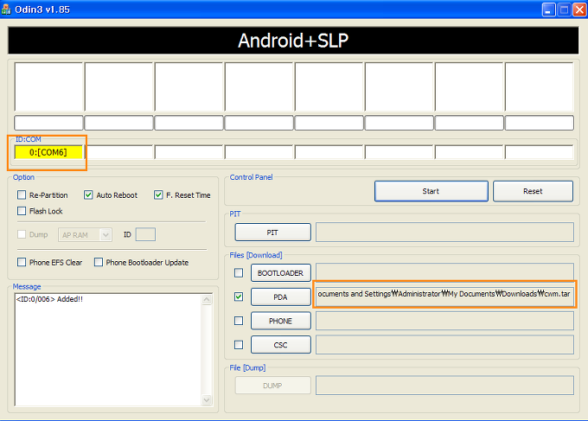Click the Reset button
Image resolution: width=588 pixels, height=421 pixels.
[x=533, y=191]
